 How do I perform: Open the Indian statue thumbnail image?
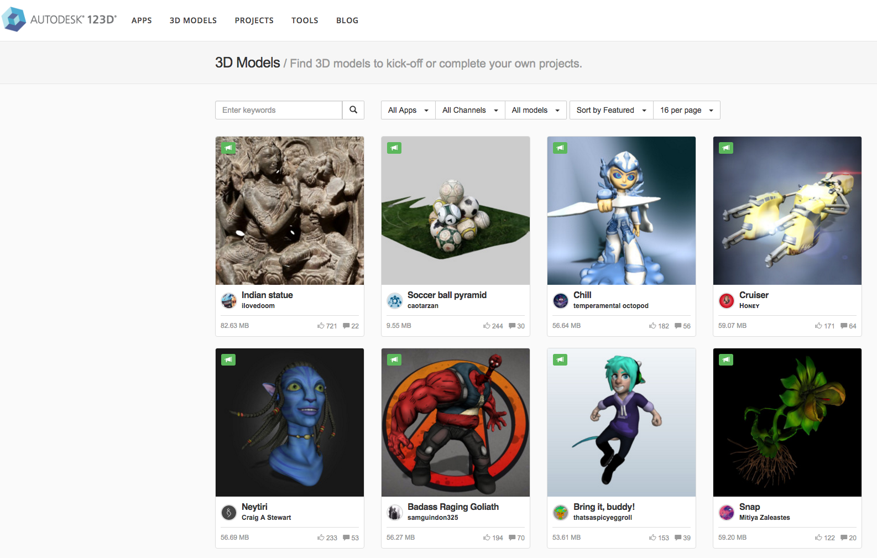[290, 211]
